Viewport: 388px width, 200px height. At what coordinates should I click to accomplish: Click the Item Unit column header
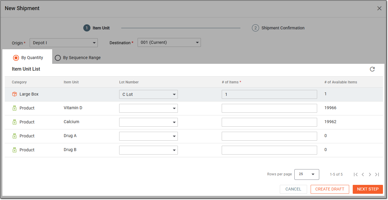click(71, 82)
